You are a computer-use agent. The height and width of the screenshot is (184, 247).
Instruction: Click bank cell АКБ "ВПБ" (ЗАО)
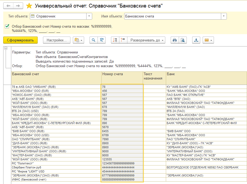point(206,99)
